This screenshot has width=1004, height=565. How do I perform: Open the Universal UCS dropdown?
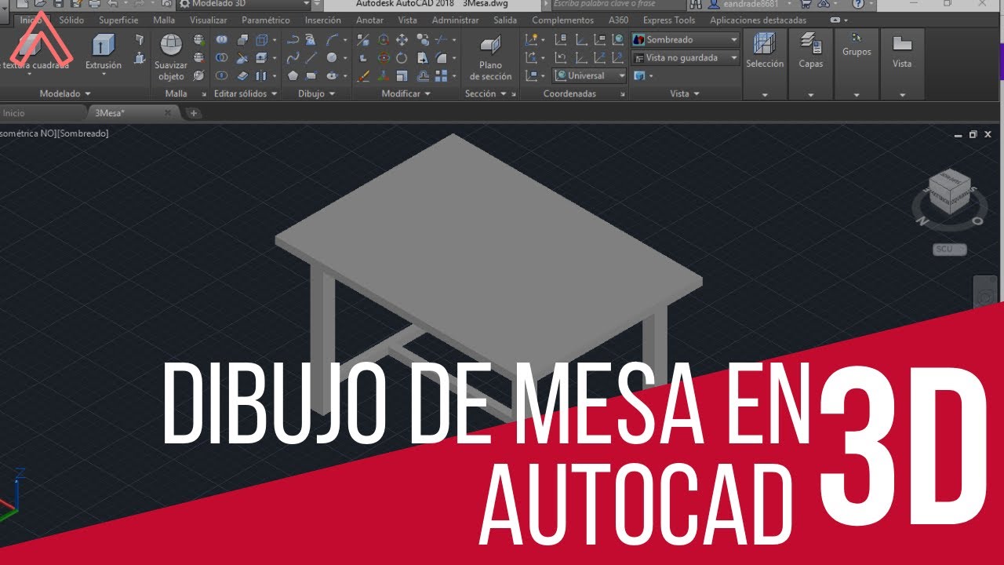[x=590, y=75]
